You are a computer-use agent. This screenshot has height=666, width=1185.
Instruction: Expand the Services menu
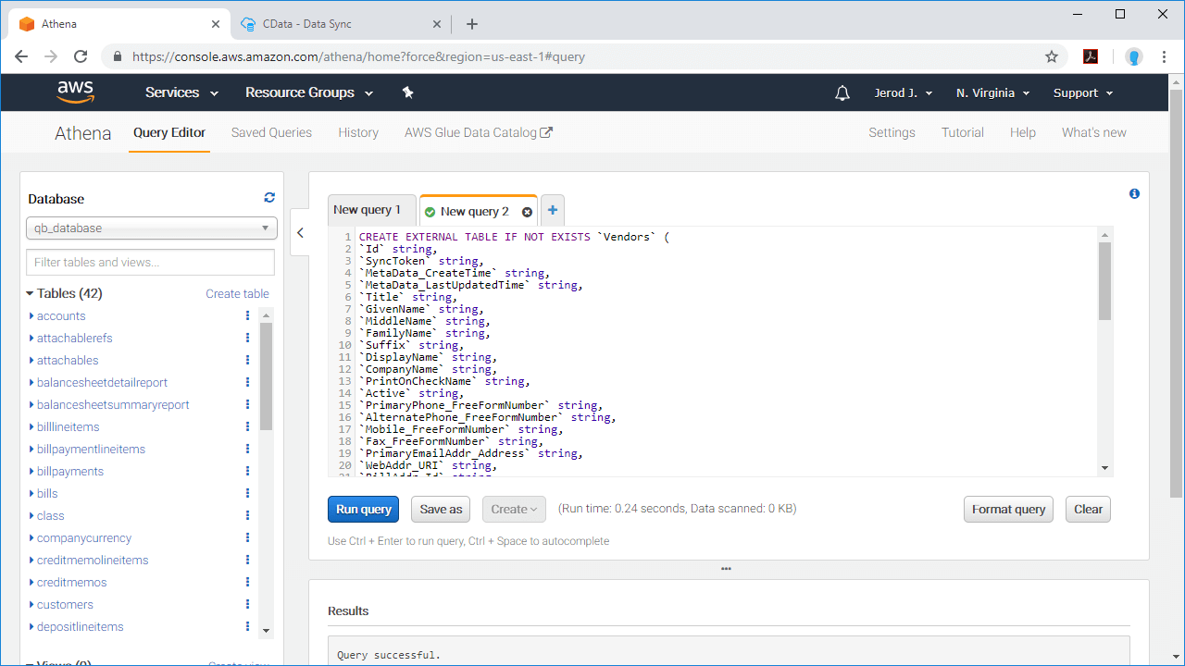(181, 92)
